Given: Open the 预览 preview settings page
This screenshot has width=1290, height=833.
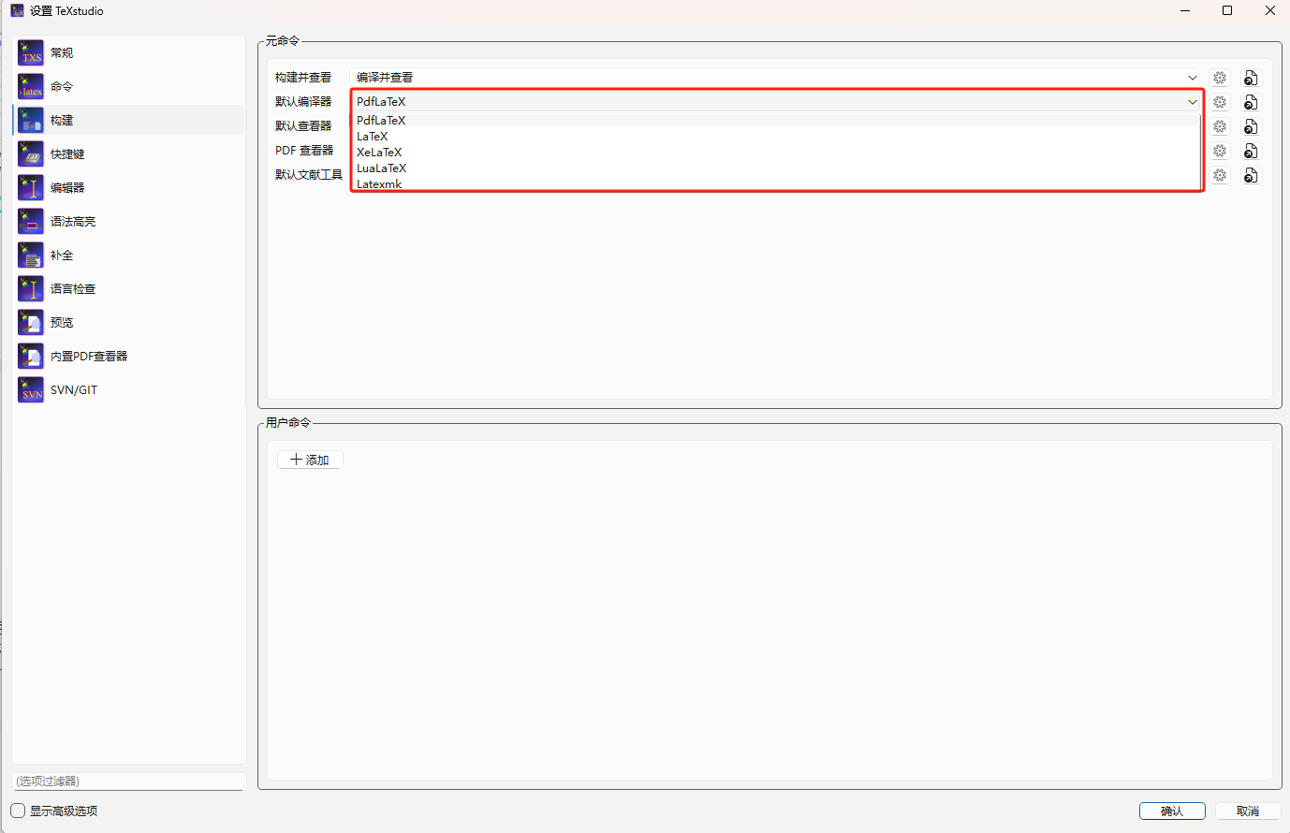Looking at the screenshot, I should coord(129,322).
